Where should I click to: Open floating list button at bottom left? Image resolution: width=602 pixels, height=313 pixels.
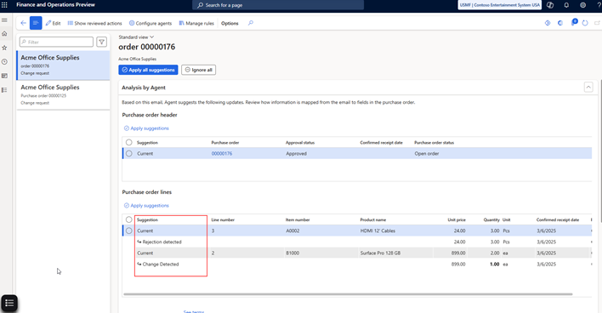coord(9,304)
